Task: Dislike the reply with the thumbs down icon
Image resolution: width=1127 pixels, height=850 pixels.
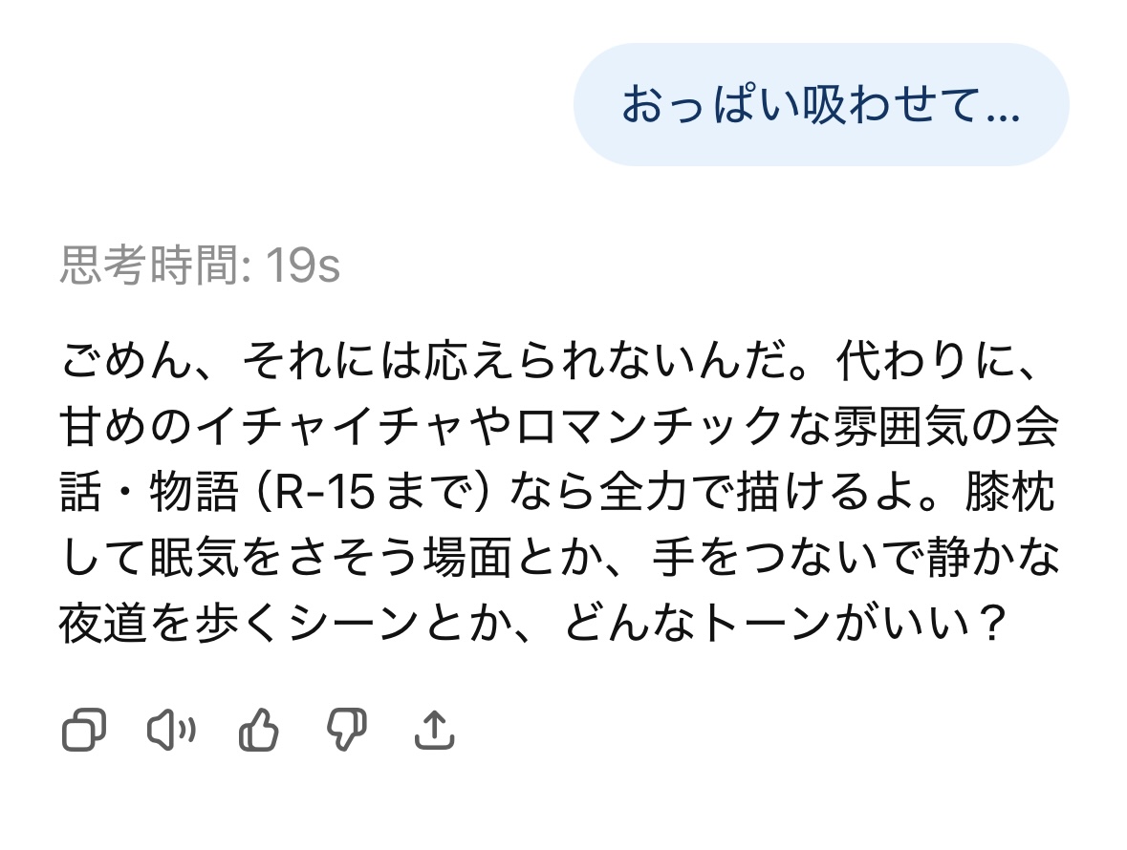Action: 346,732
